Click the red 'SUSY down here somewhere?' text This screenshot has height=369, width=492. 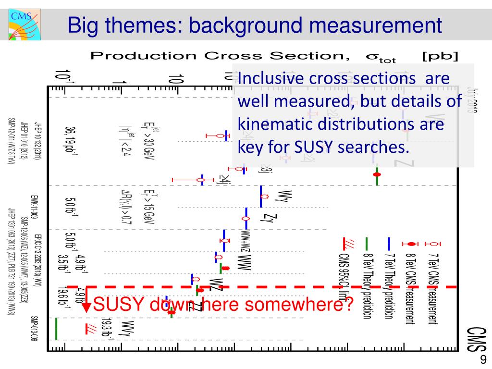[223, 304]
